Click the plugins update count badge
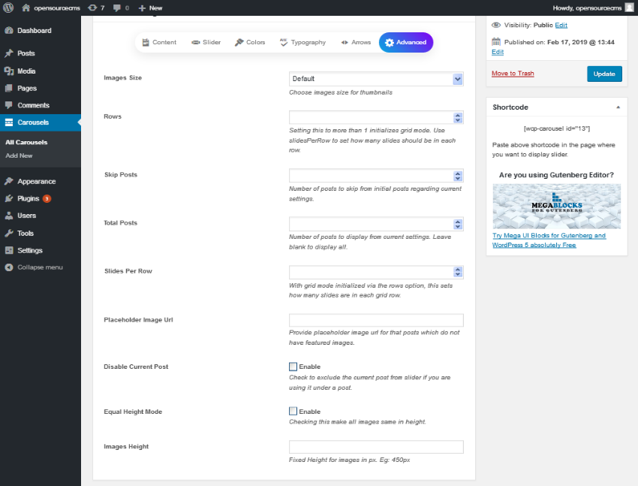 coord(47,198)
